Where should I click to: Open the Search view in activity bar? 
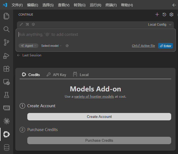point(6,29)
